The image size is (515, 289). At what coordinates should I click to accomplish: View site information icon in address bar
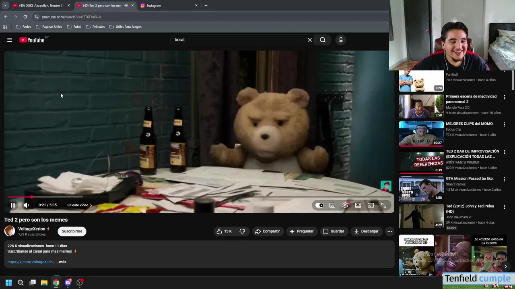37,17
